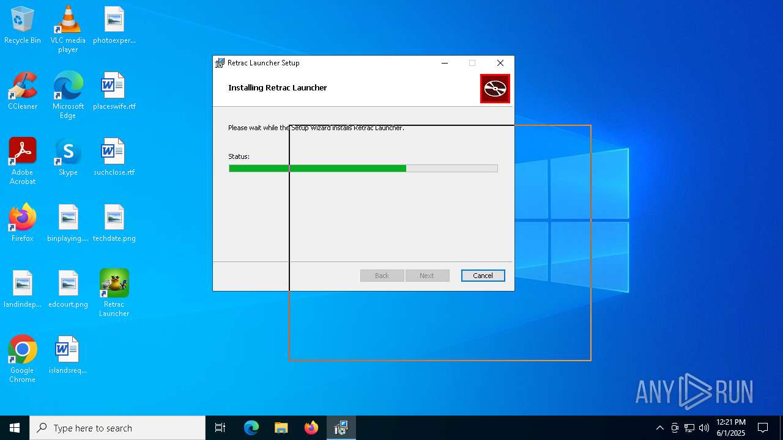Click the 'Status:' label
The height and width of the screenshot is (440, 783).
[x=239, y=156]
